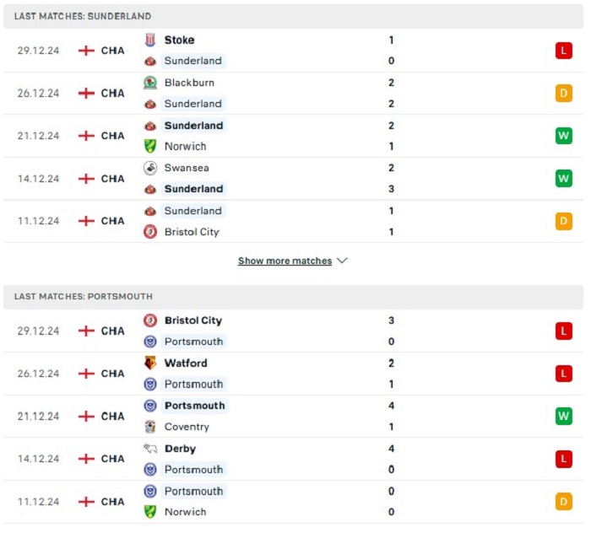The height and width of the screenshot is (533, 591).
Task: Click the red L badge for Stoke match
Action: click(563, 51)
